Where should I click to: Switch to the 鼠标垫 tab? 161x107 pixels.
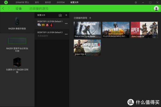[x=48, y=2]
